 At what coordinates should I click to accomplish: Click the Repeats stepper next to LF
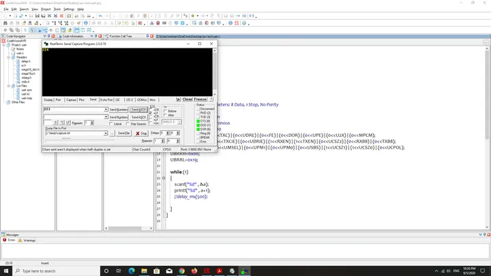coord(92,123)
